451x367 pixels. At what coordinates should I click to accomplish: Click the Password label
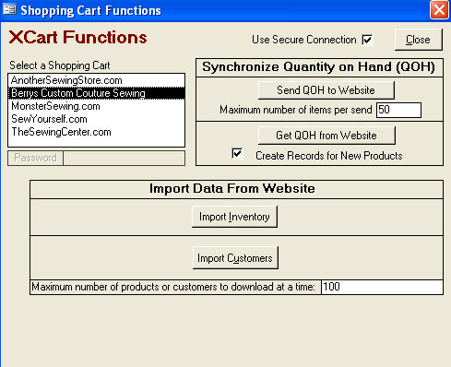[x=35, y=158]
